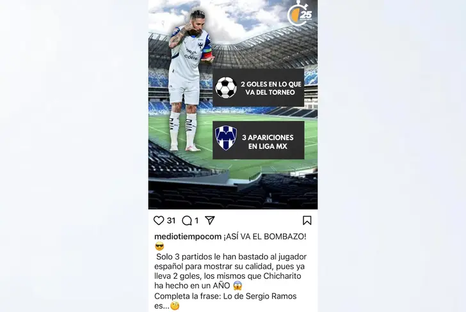Click the screaming face emoji after 'AÑO'
The height and width of the screenshot is (312, 466).
(237, 286)
